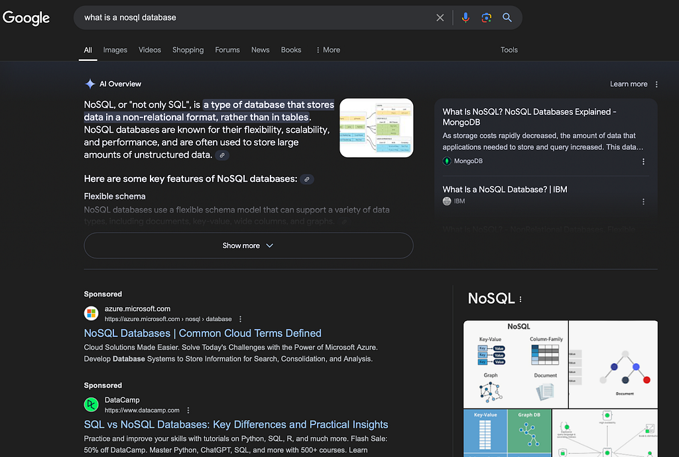The height and width of the screenshot is (457, 679).
Task: Click the DataCamp green logo icon
Action: [x=91, y=405]
